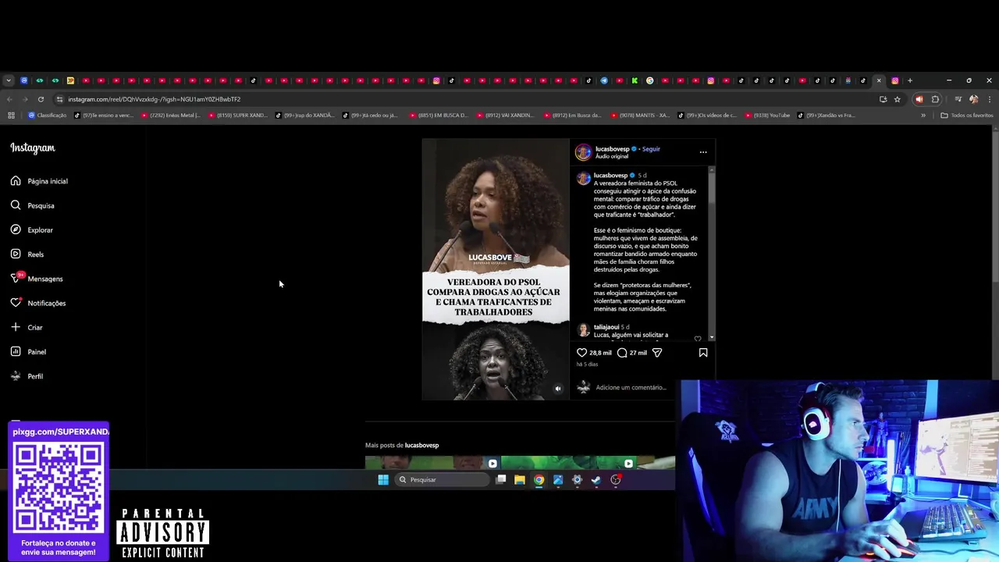Share the reel with paper plane icon
Screen dimensions: 999x562
pyautogui.click(x=657, y=353)
